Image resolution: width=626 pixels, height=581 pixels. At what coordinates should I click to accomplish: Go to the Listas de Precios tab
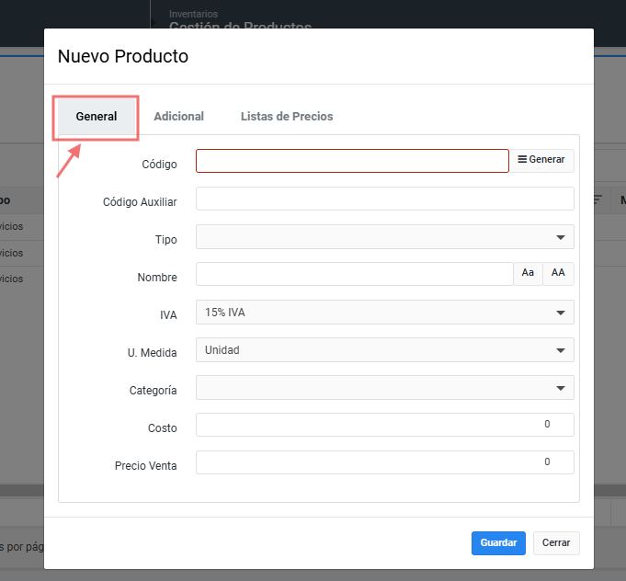point(287,117)
